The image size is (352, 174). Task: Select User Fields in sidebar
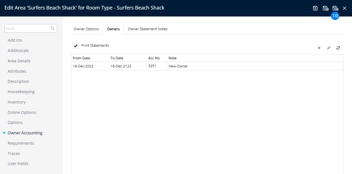pyautogui.click(x=18, y=164)
